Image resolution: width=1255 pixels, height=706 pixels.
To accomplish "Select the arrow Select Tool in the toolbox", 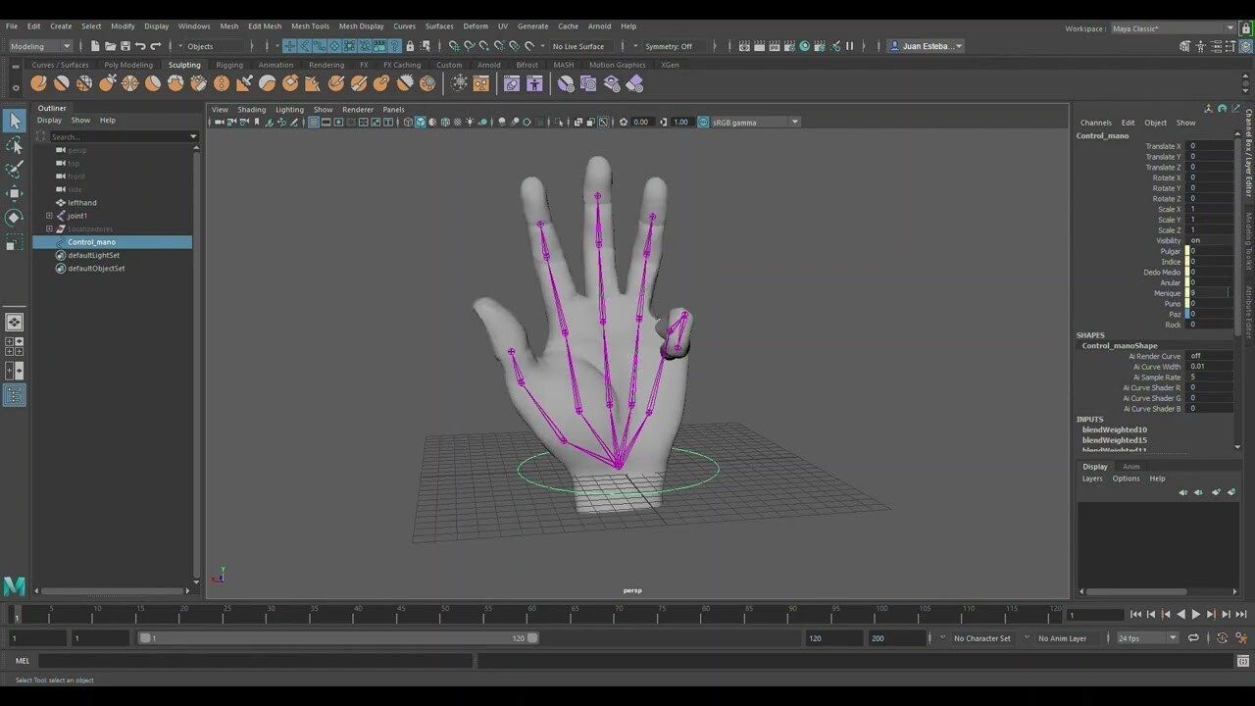I will pos(15,120).
